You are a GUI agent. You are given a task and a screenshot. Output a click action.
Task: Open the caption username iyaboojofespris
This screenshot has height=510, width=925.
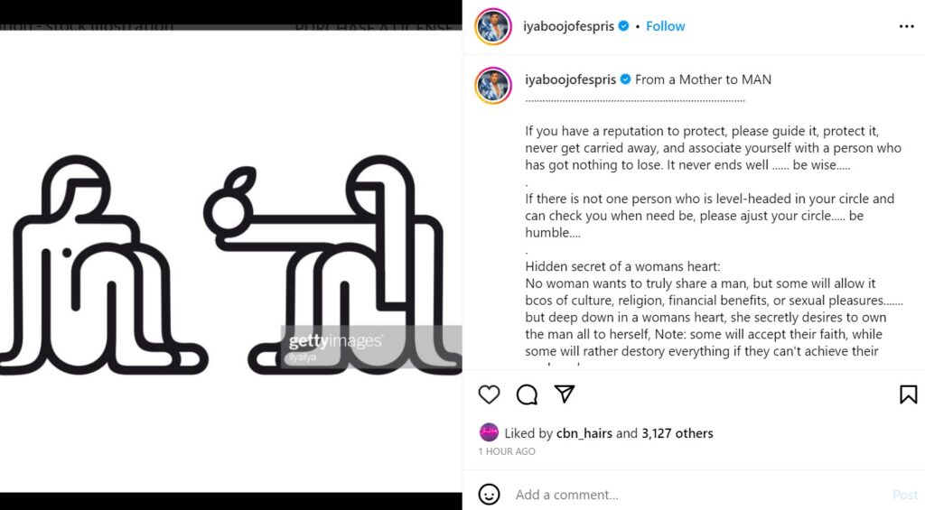point(569,79)
